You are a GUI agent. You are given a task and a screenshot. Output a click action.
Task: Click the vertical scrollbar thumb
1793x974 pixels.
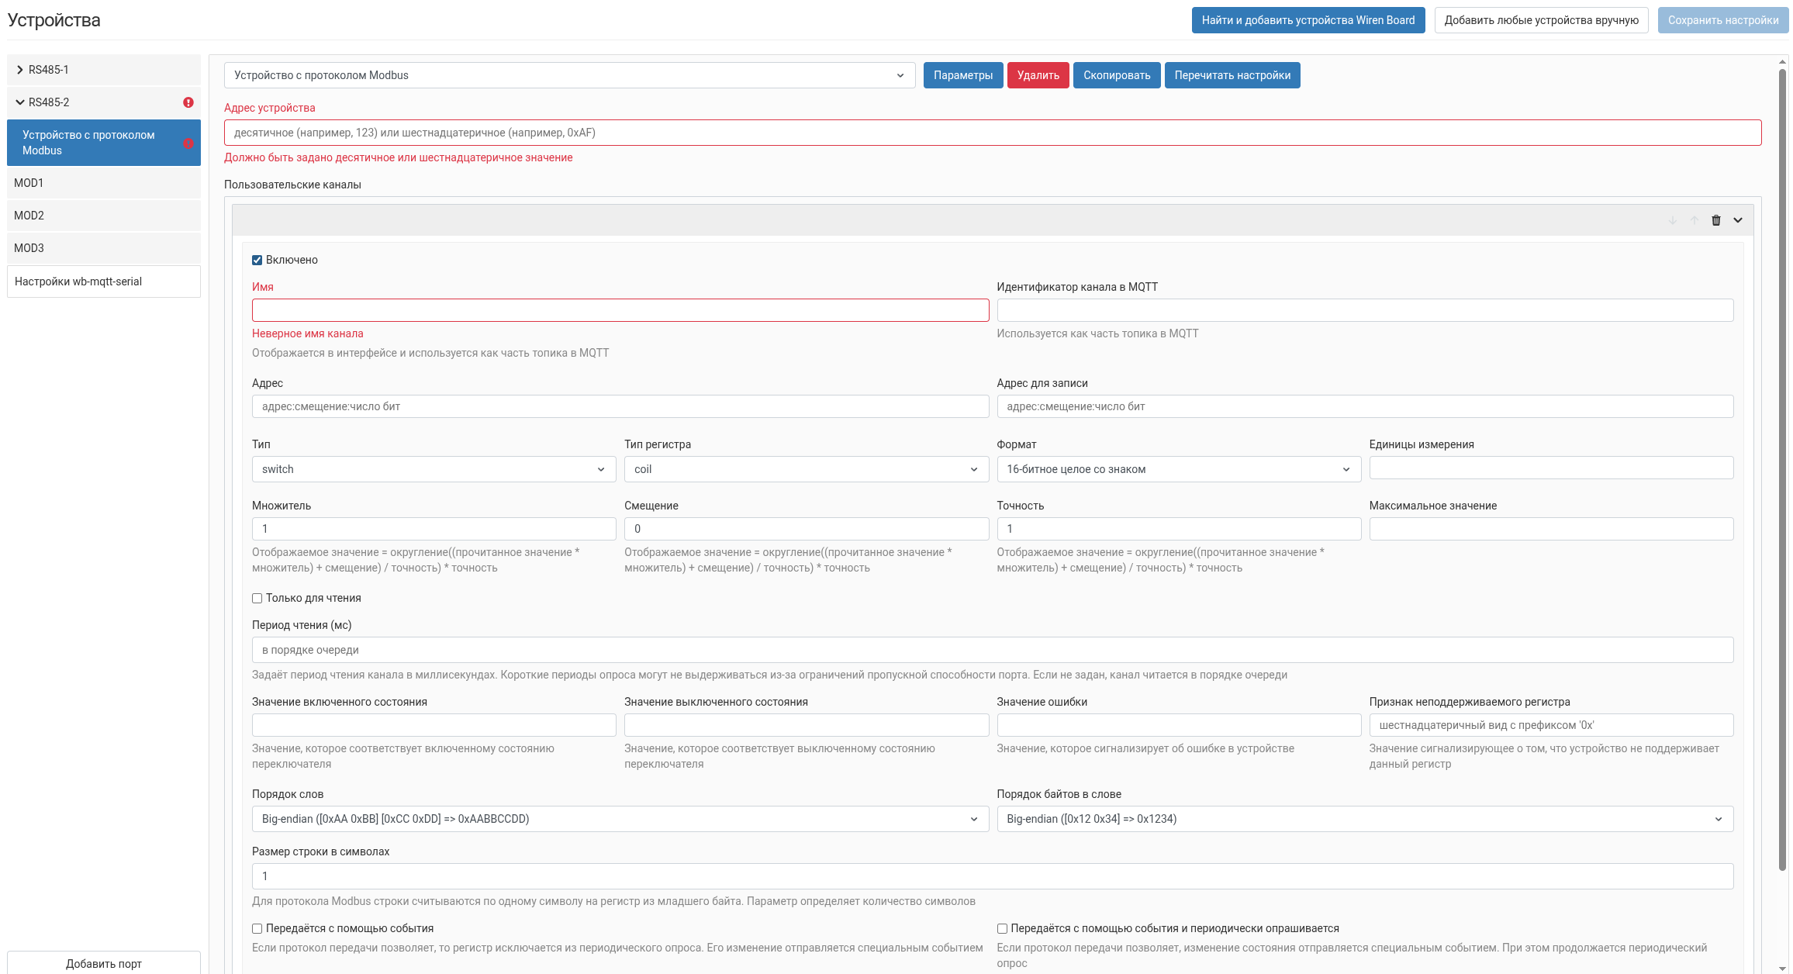pyautogui.click(x=1783, y=470)
